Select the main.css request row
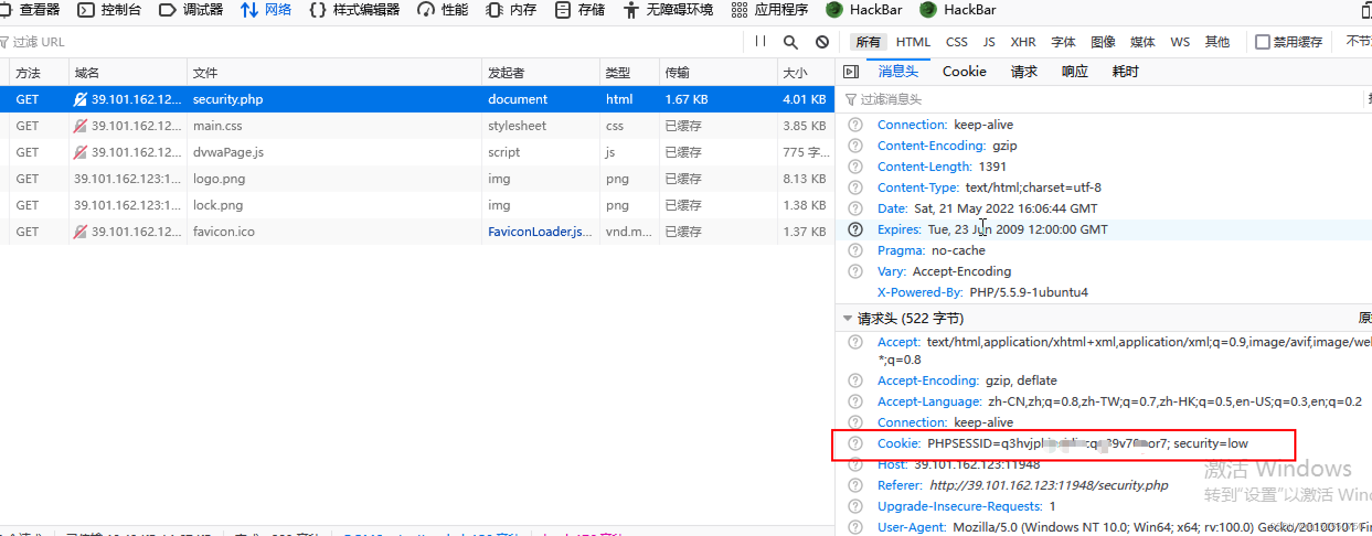Viewport: 1372px width, 536px height. pyautogui.click(x=417, y=126)
